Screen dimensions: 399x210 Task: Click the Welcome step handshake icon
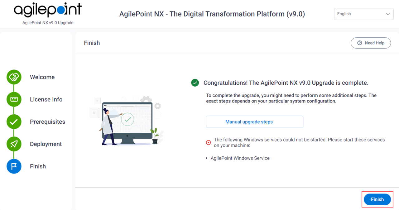point(14,77)
